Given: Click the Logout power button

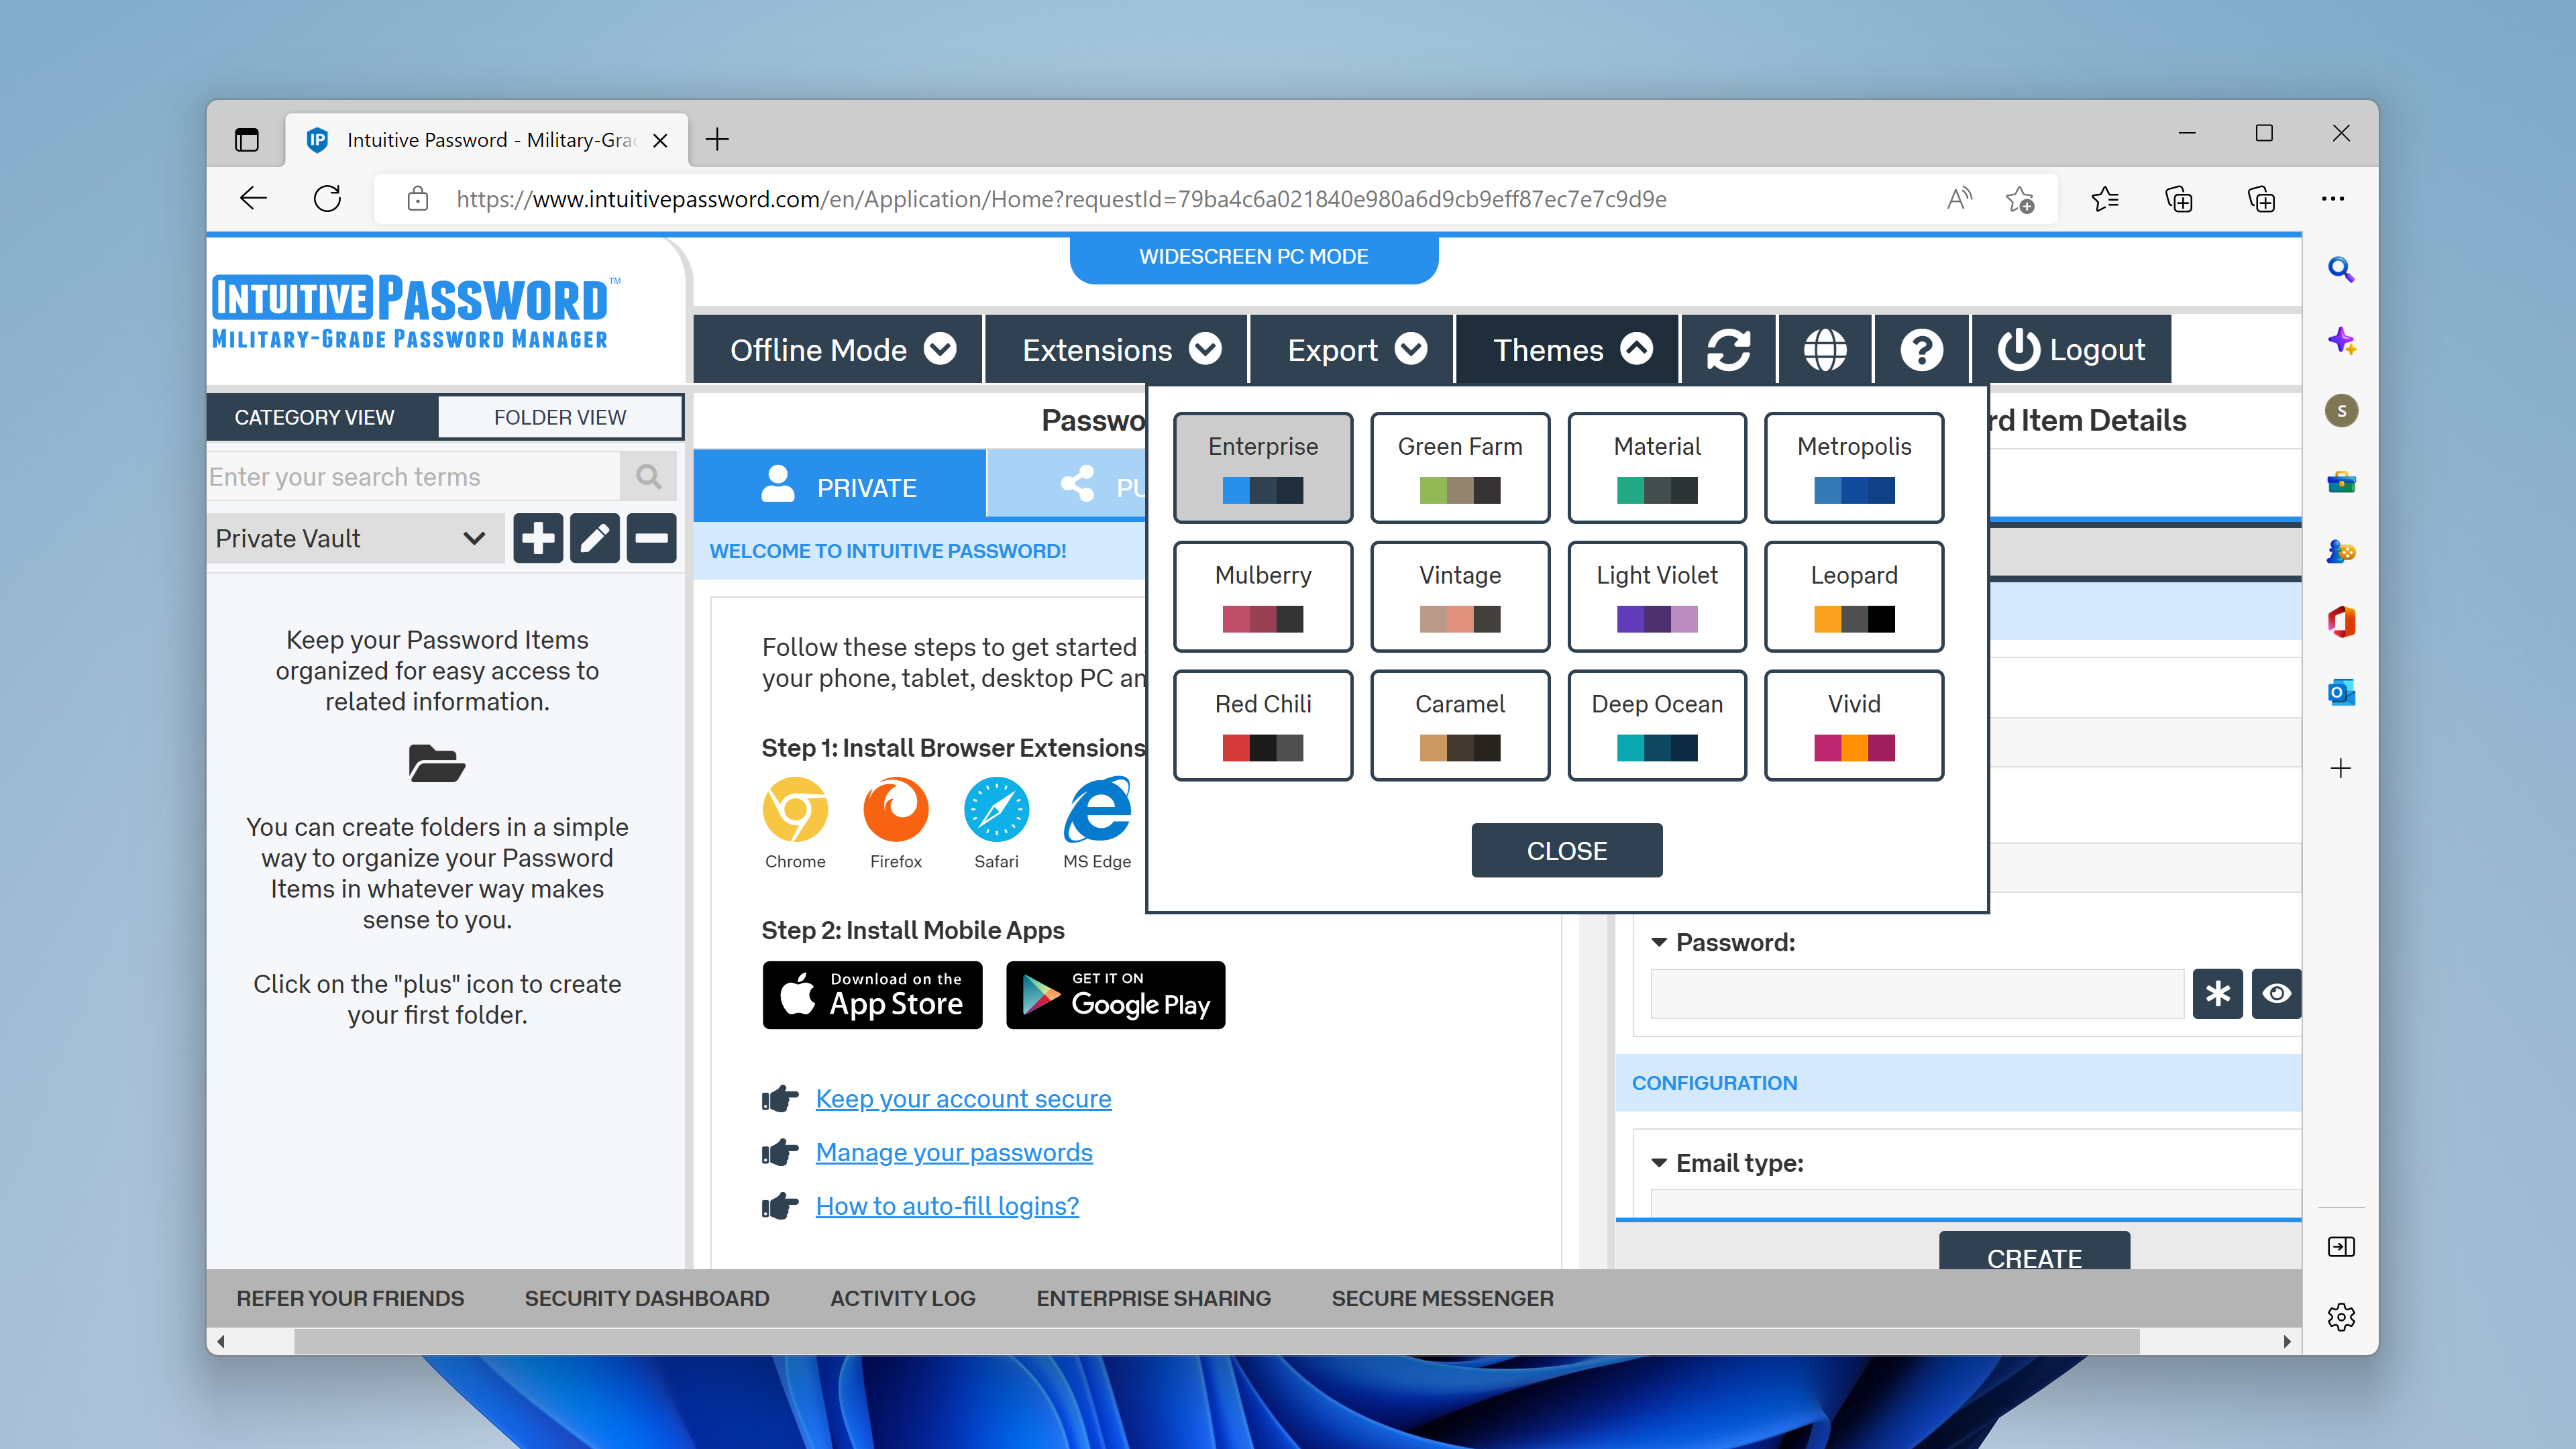Looking at the screenshot, I should point(2072,350).
